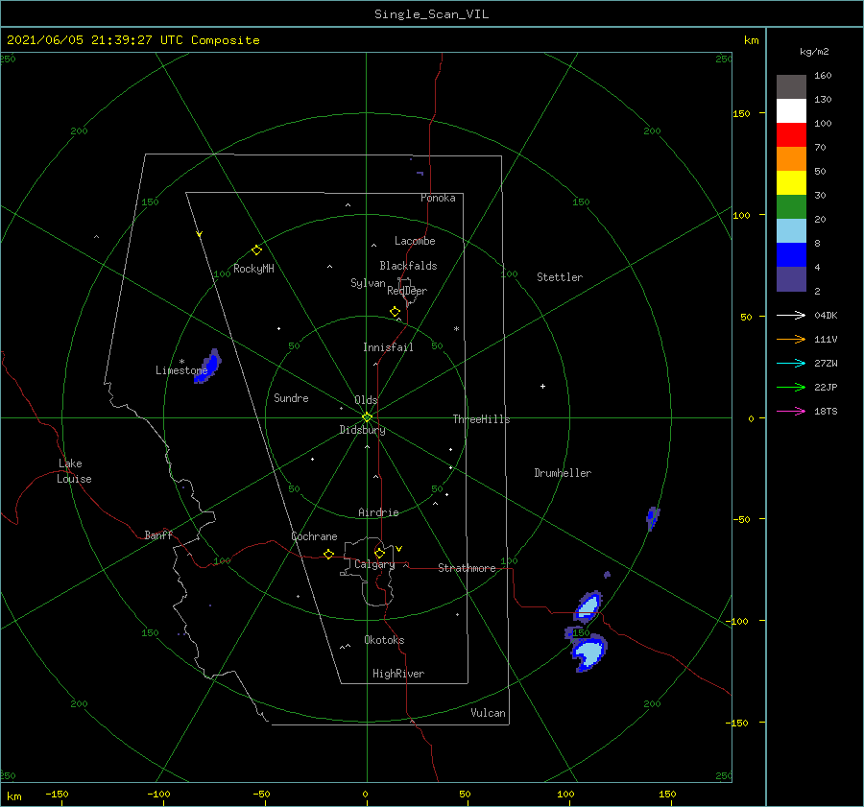Click the small blue VIL cell southeast of Drumheller

coord(653,518)
